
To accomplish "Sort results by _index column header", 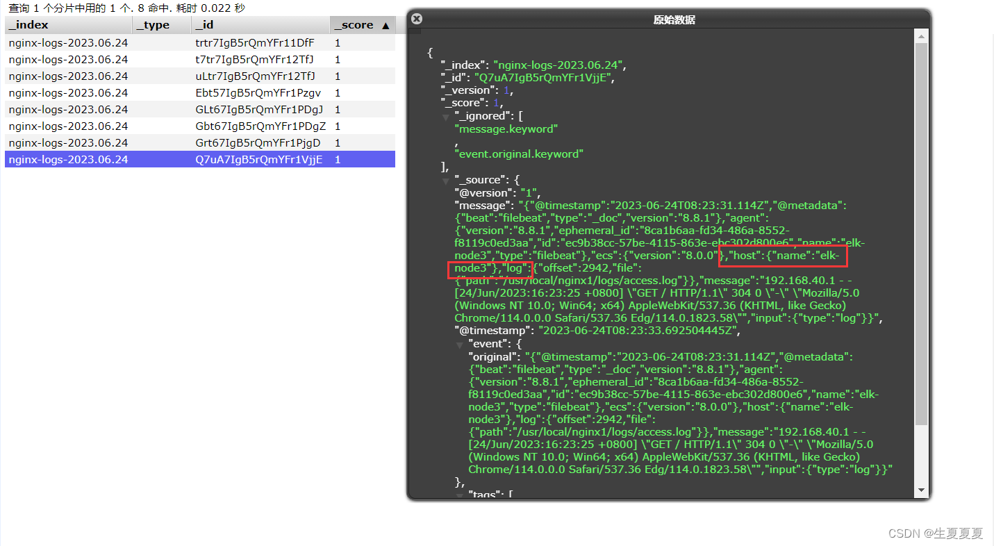I will point(69,25).
